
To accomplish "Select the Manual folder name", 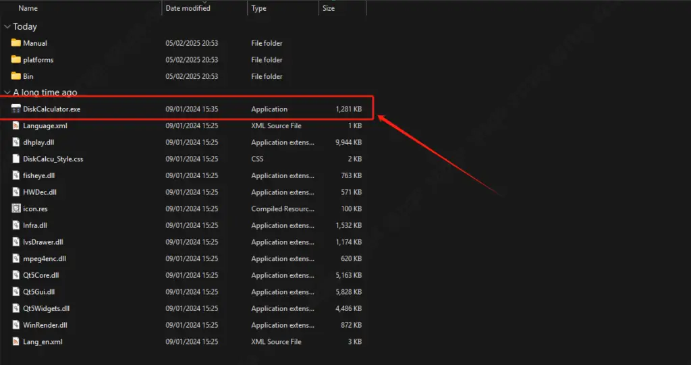I will (35, 43).
